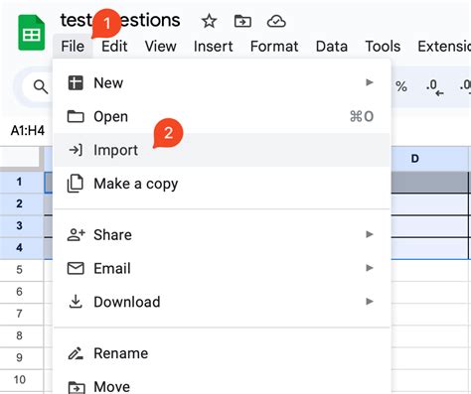The image size is (471, 394).
Task: Open the Data menu
Action: [x=332, y=47]
